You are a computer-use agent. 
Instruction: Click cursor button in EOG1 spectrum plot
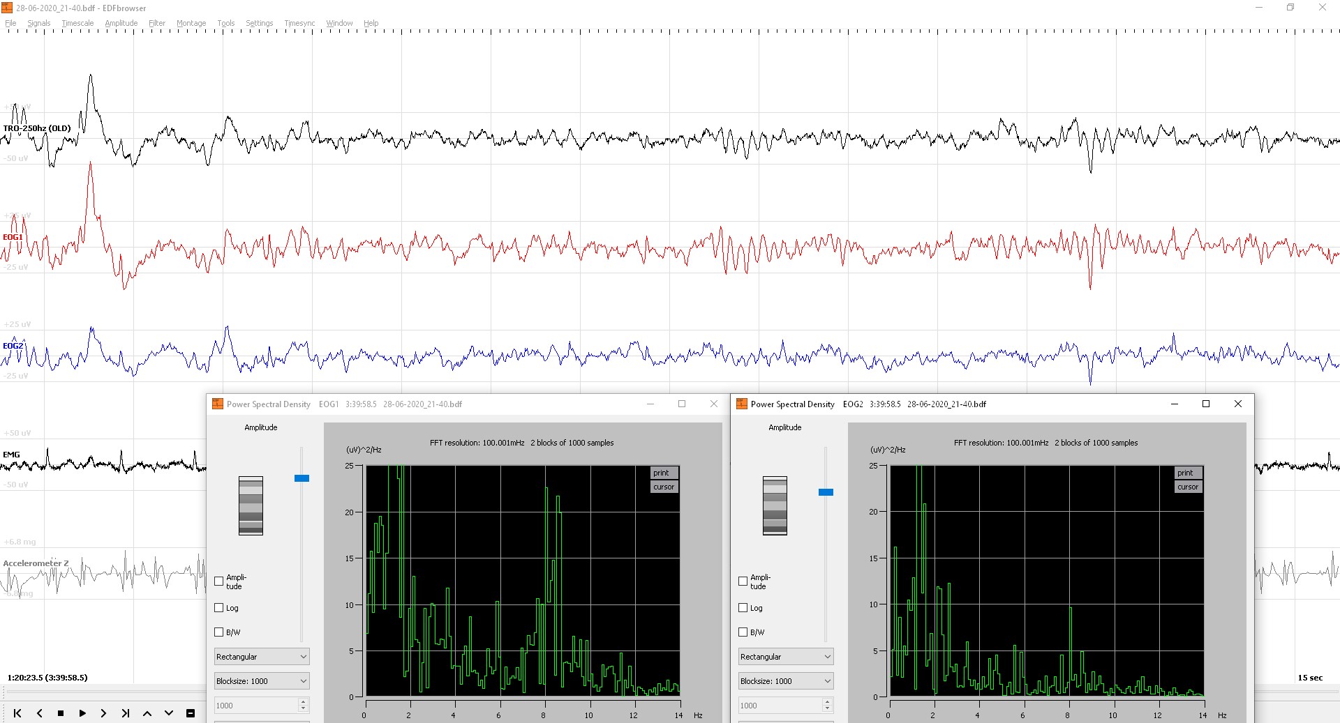pyautogui.click(x=664, y=487)
